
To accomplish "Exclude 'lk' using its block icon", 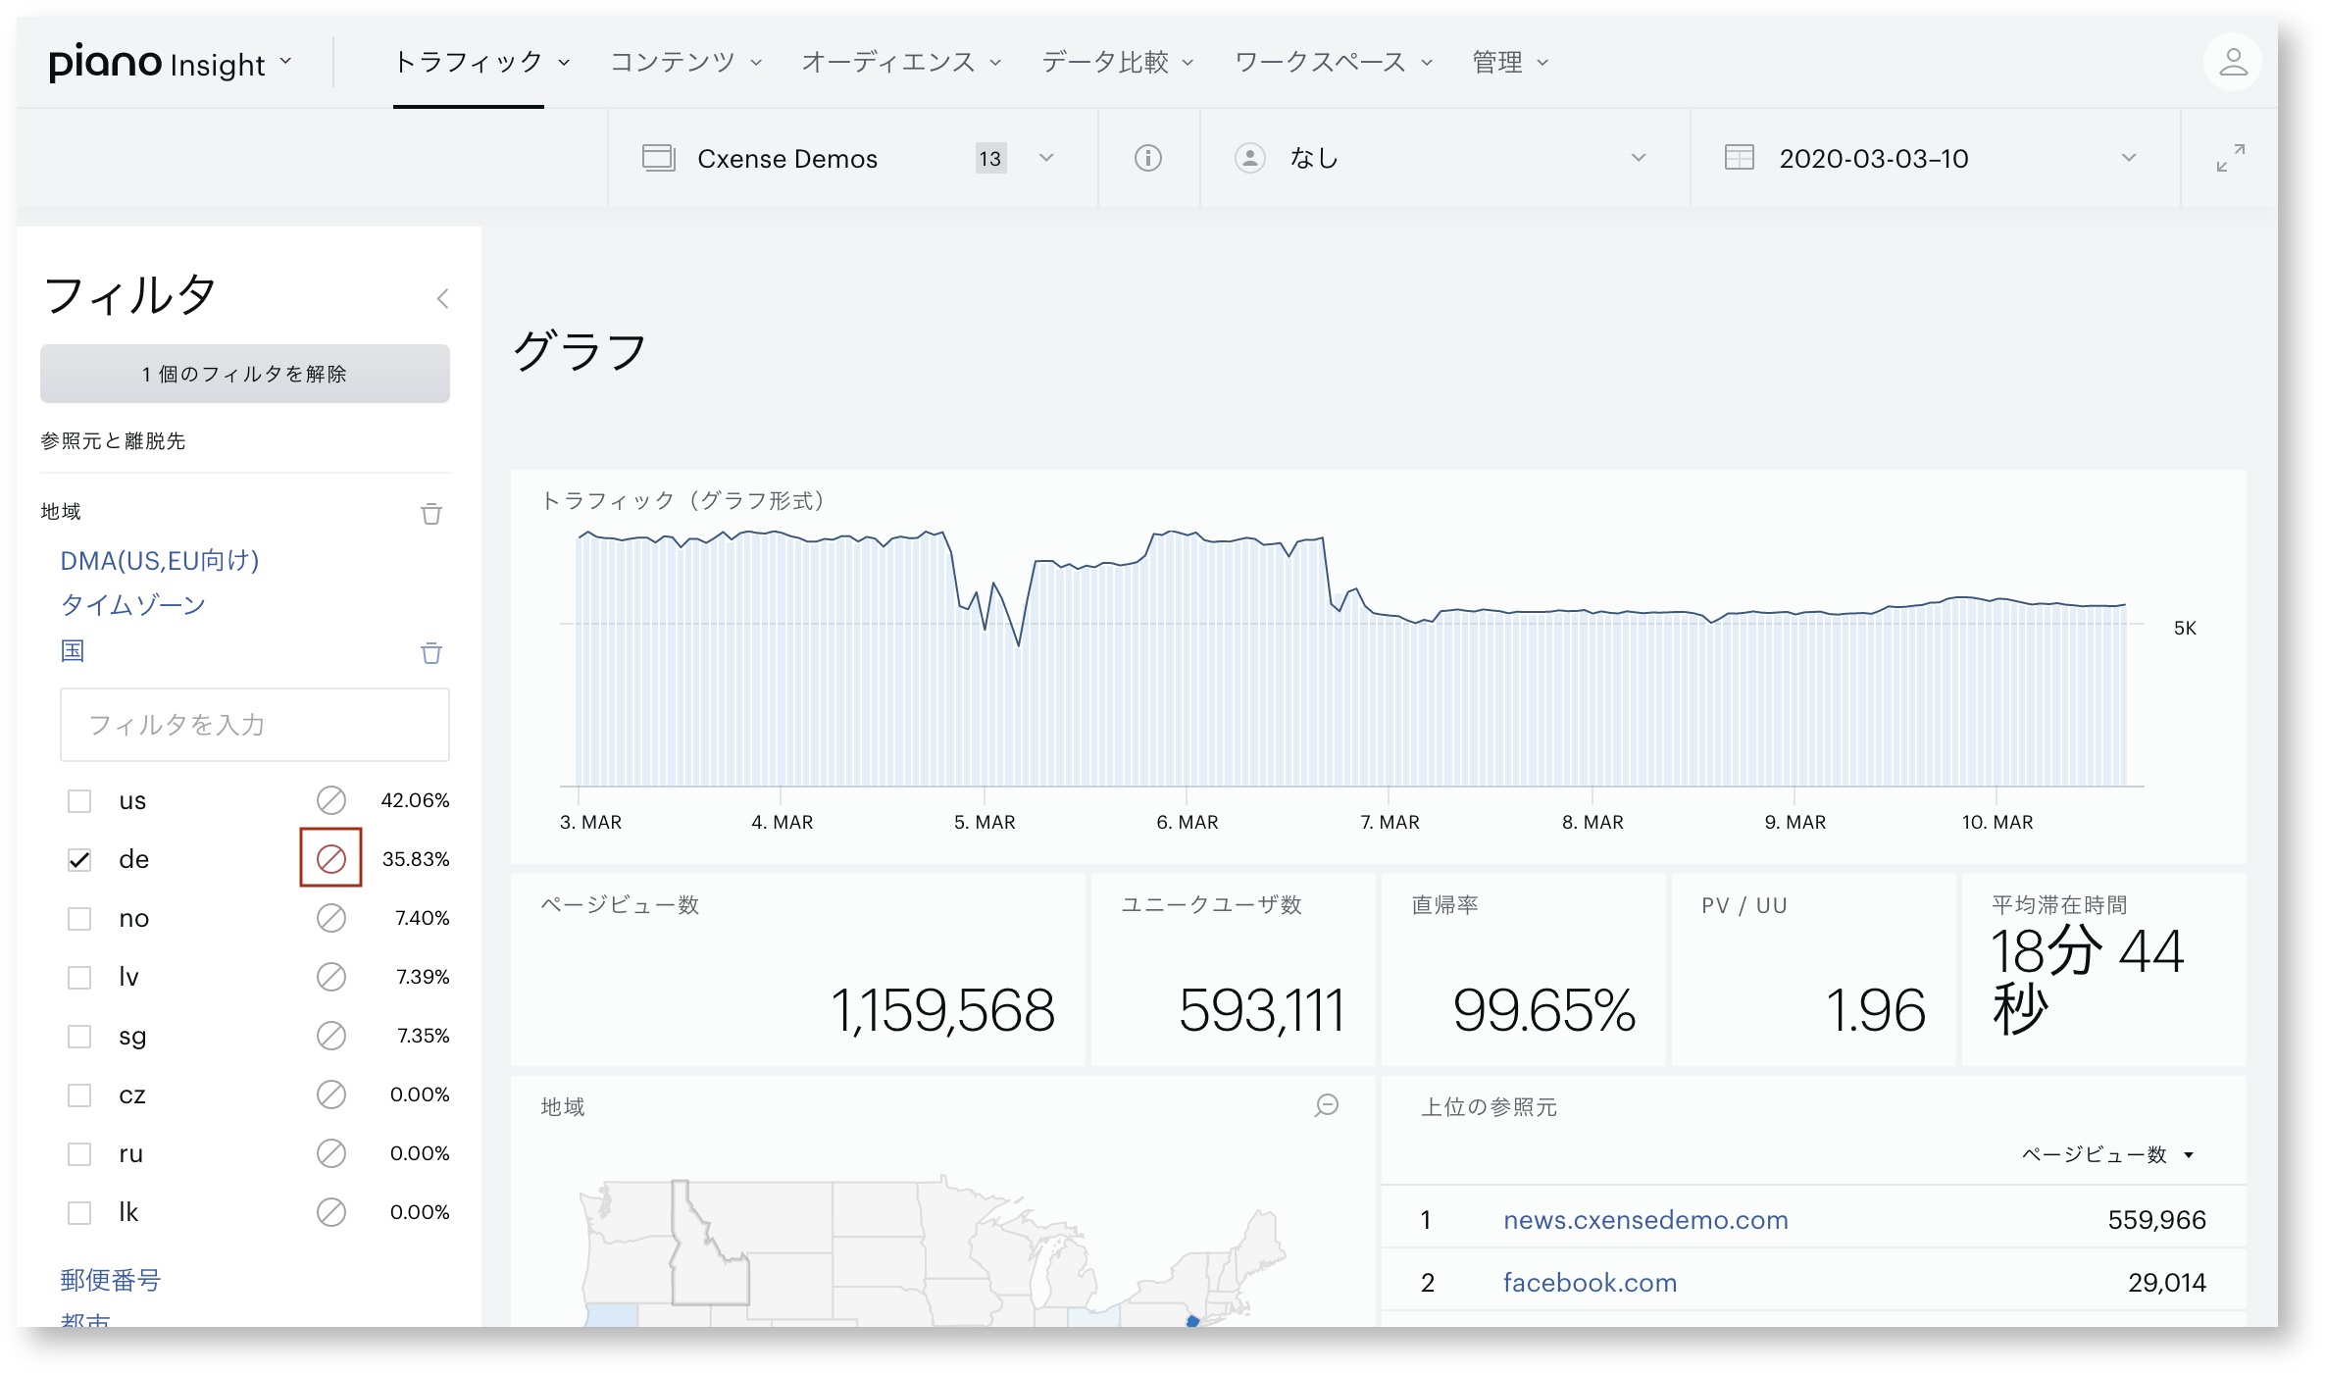I will [330, 1212].
